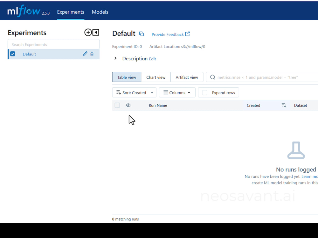
Task: Edit the experiment Description
Action: (153, 59)
